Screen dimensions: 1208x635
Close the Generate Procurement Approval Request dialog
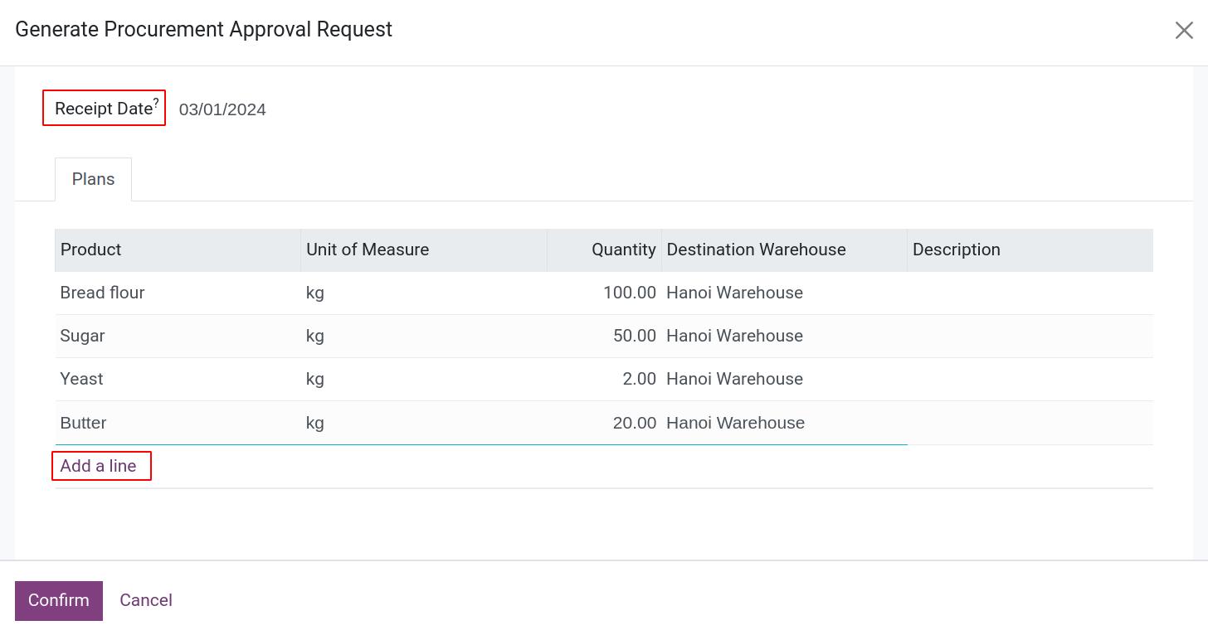coord(1183,31)
